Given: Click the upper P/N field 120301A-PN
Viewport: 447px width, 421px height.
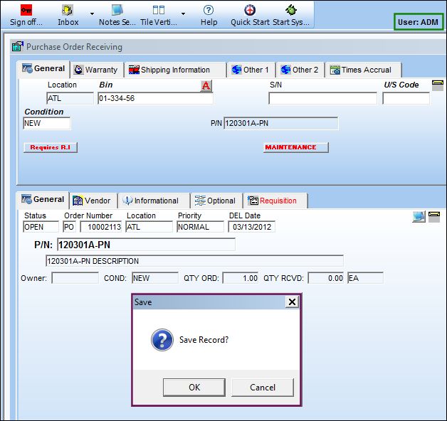Looking at the screenshot, I should click(x=281, y=123).
